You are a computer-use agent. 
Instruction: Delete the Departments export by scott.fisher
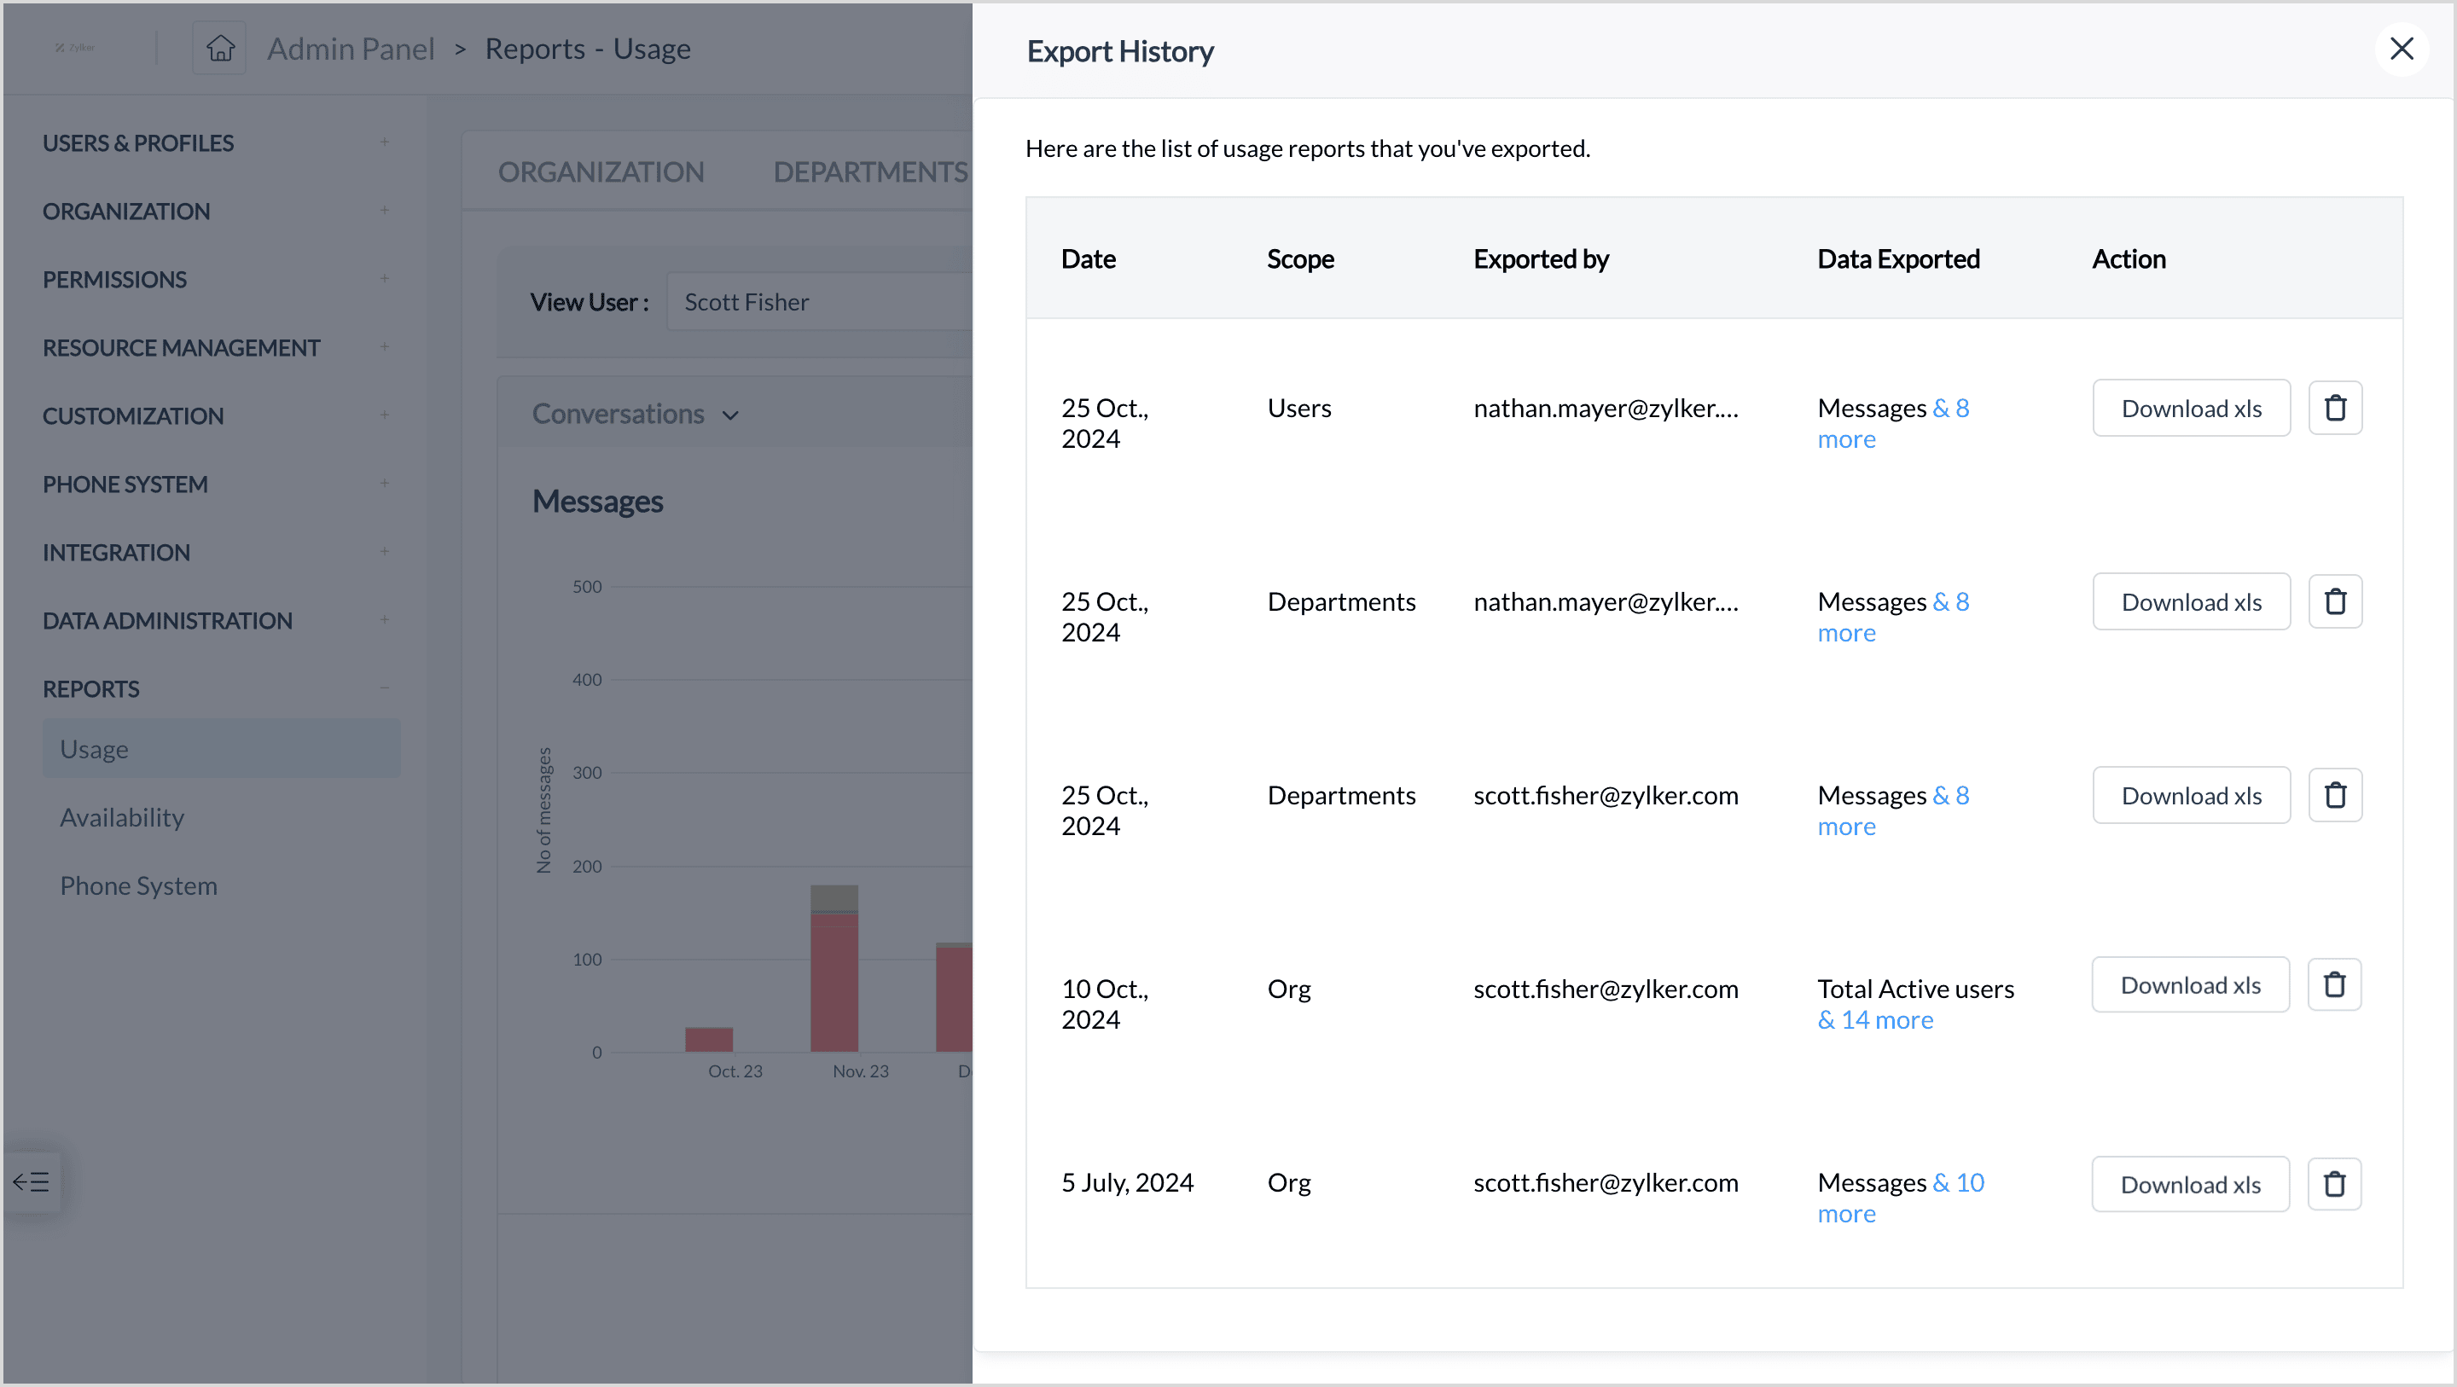click(2335, 796)
